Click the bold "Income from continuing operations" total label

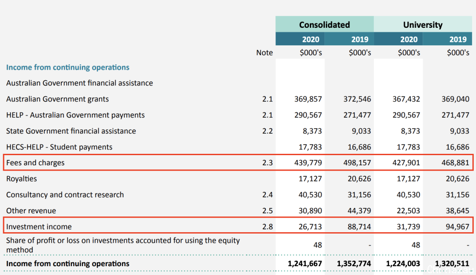pos(68,264)
